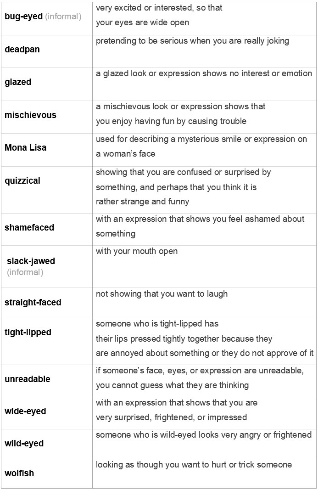Select the deadpan term
Image resolution: width=318 pixels, height=490 pixels.
[x=22, y=50]
